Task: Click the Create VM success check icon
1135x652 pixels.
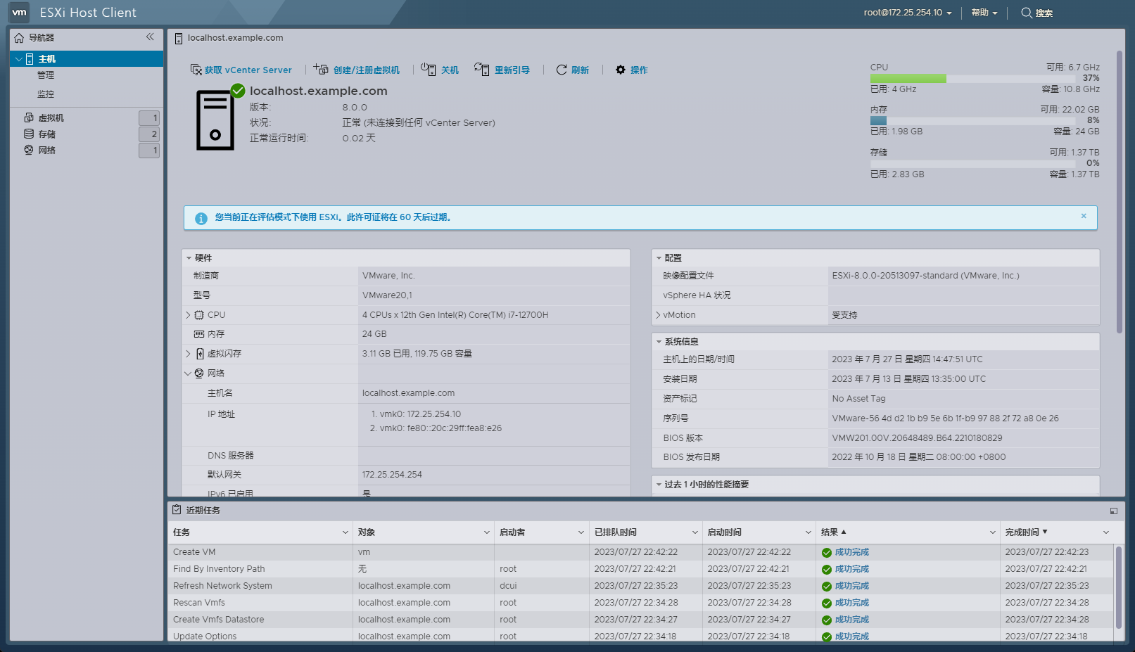Action: click(827, 553)
